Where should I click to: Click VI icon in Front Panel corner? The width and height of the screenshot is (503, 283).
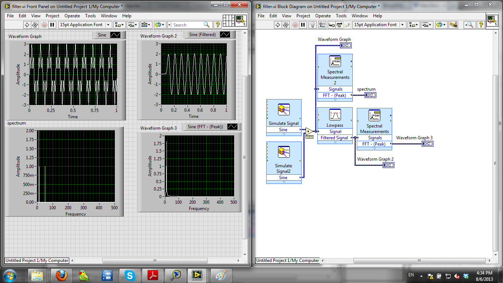(x=241, y=20)
